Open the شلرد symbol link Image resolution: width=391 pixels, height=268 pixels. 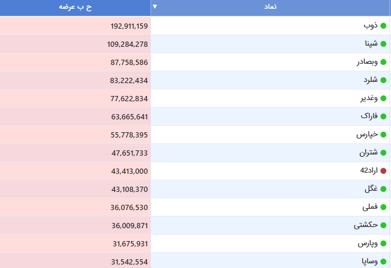[371, 80]
